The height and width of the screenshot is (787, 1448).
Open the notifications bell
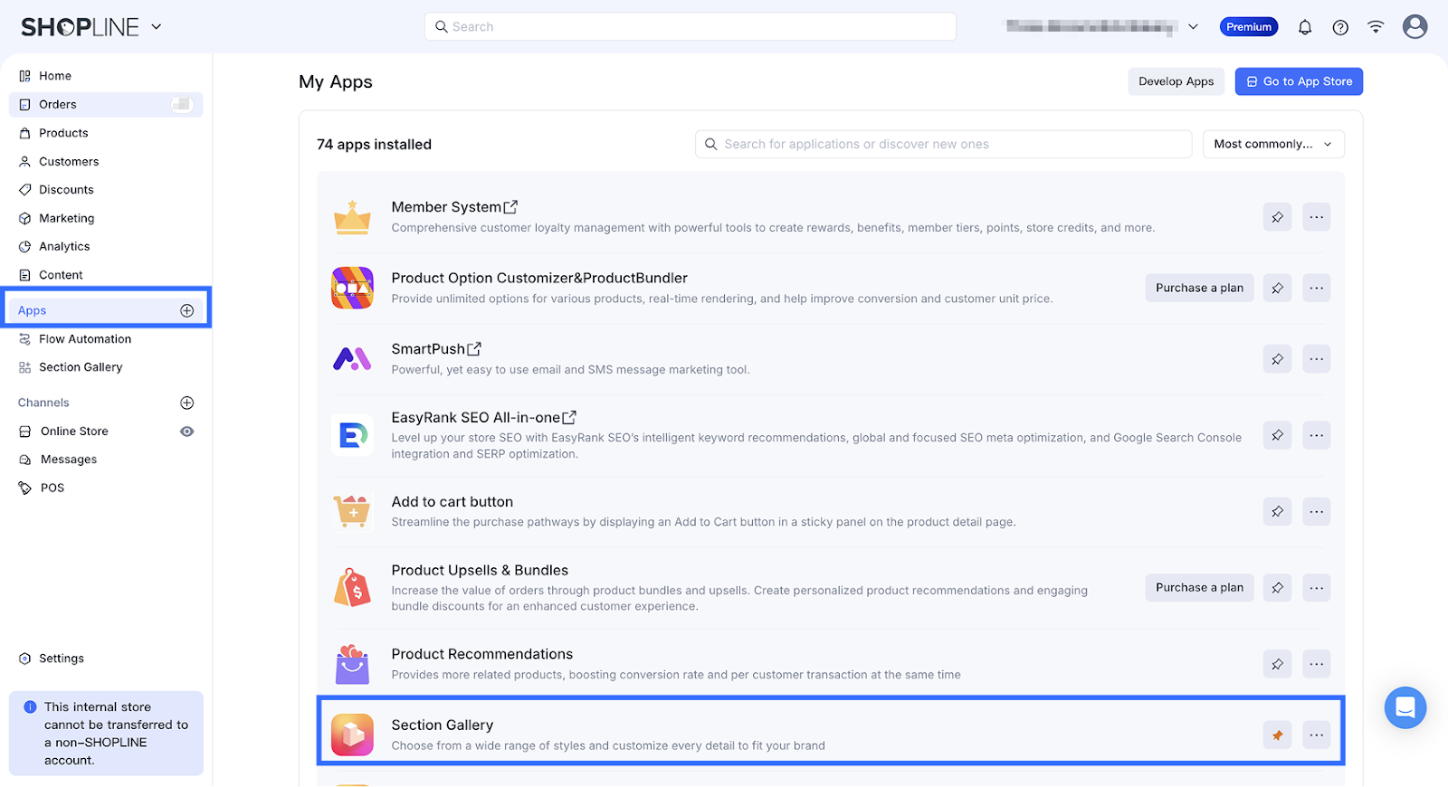click(1304, 27)
